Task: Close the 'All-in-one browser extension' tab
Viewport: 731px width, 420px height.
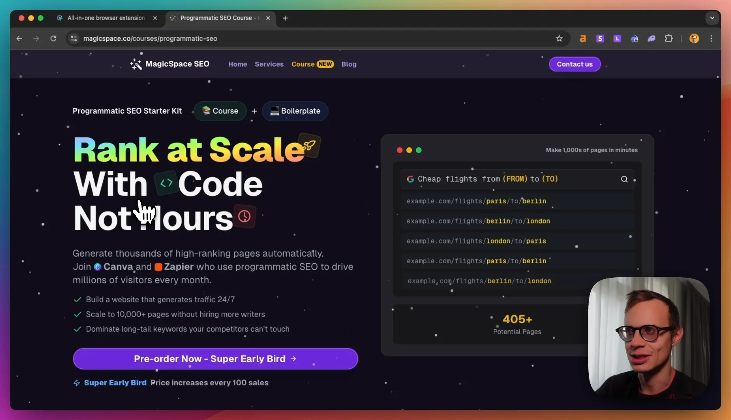Action: pyautogui.click(x=155, y=18)
